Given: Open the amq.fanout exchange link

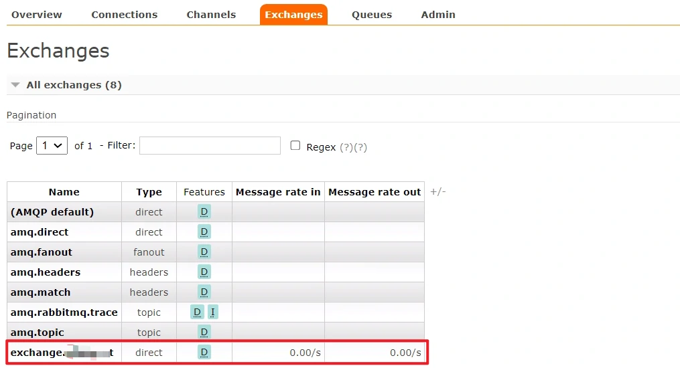Looking at the screenshot, I should 42,252.
